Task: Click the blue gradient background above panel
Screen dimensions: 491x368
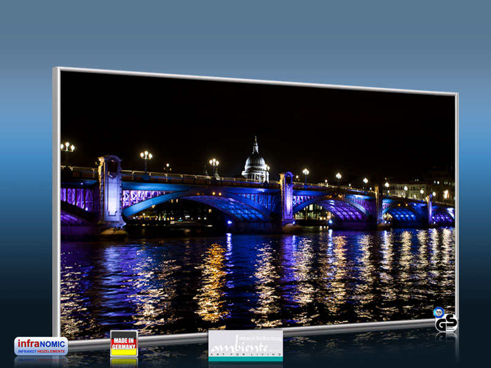Action: tap(245, 37)
